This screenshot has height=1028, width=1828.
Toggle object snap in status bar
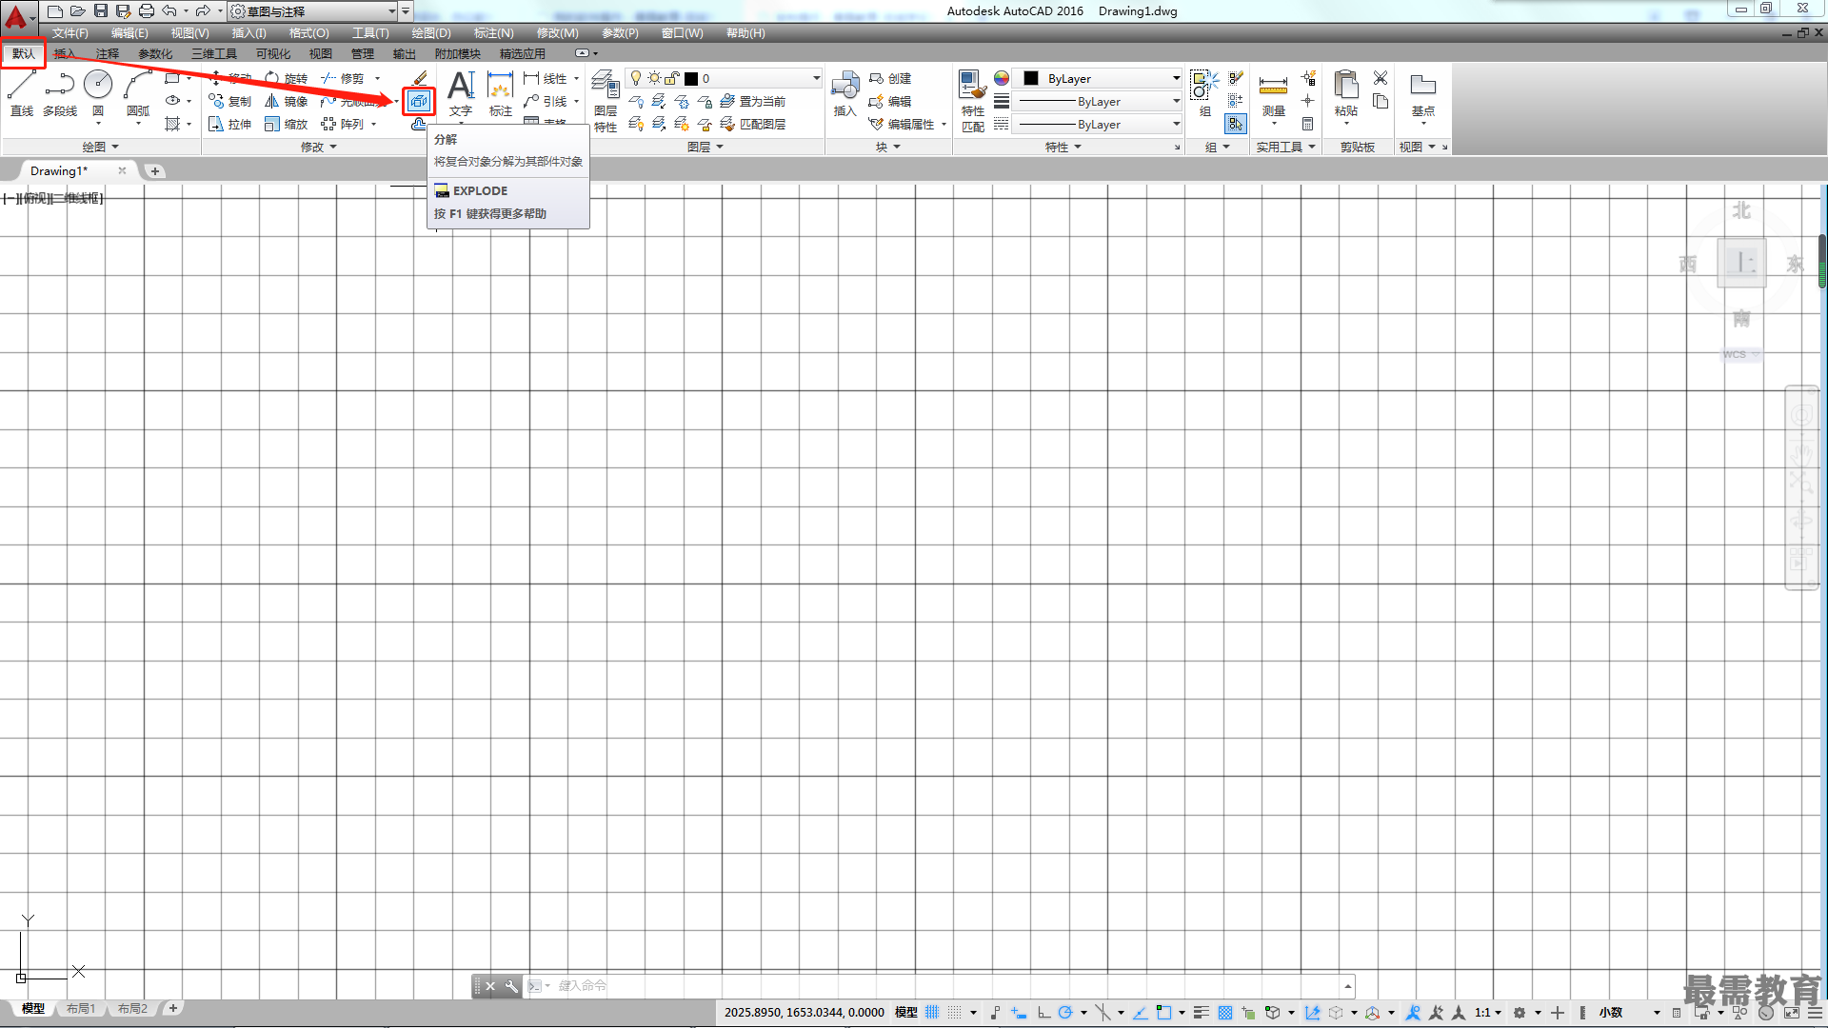point(1163,1013)
